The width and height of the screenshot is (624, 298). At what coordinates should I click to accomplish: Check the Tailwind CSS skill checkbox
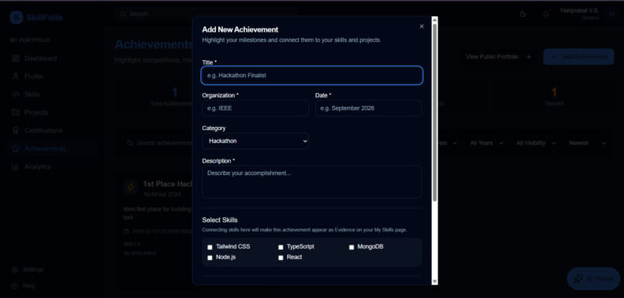(x=210, y=247)
